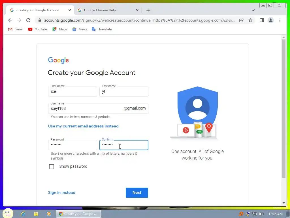Click the scrollbar down arrow
290x218 pixels.
[x=283, y=203]
